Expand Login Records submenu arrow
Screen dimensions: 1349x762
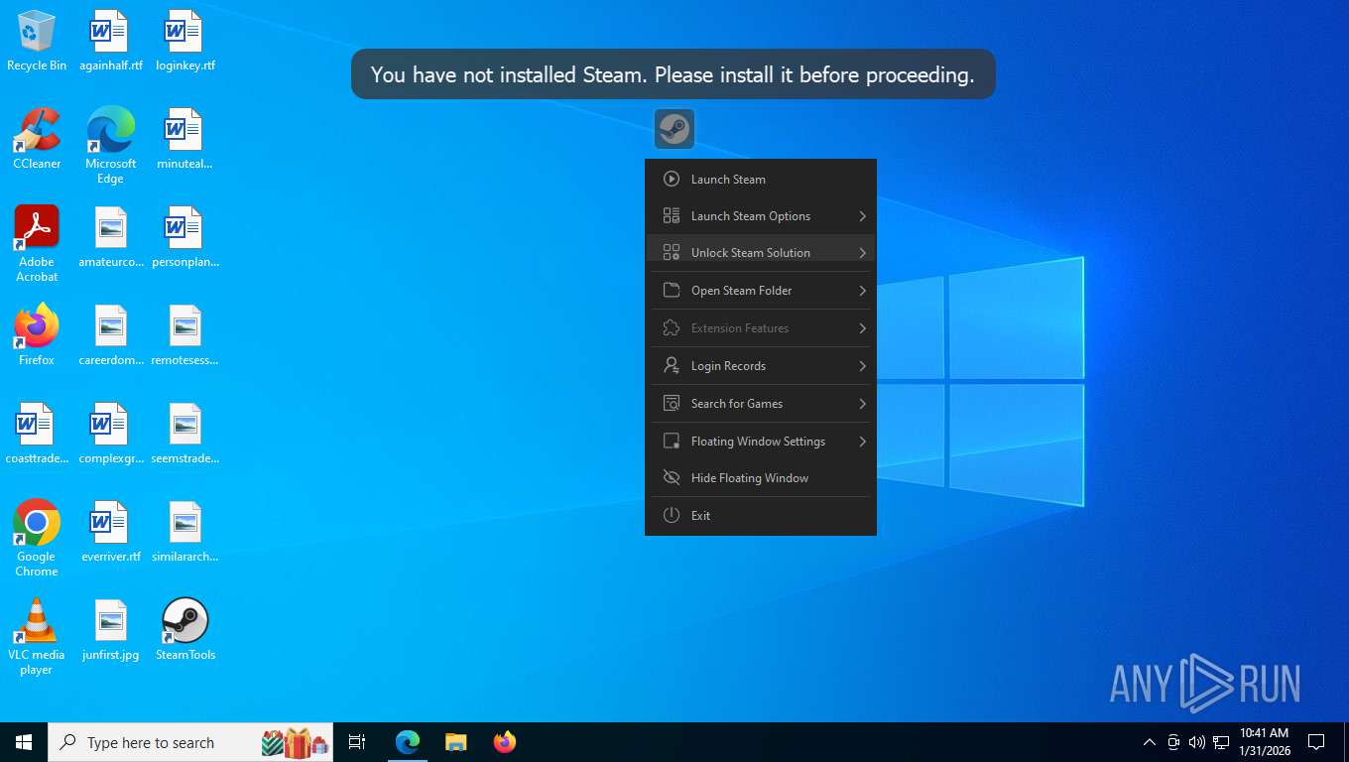point(863,366)
